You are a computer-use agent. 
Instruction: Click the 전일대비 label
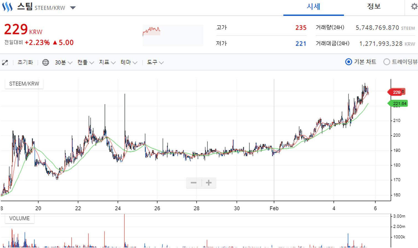[x=14, y=42]
